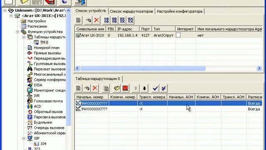Viewport: 266px width, 150px height.
Task: Click Трансл. номера column header
Action: [x=152, y=97]
